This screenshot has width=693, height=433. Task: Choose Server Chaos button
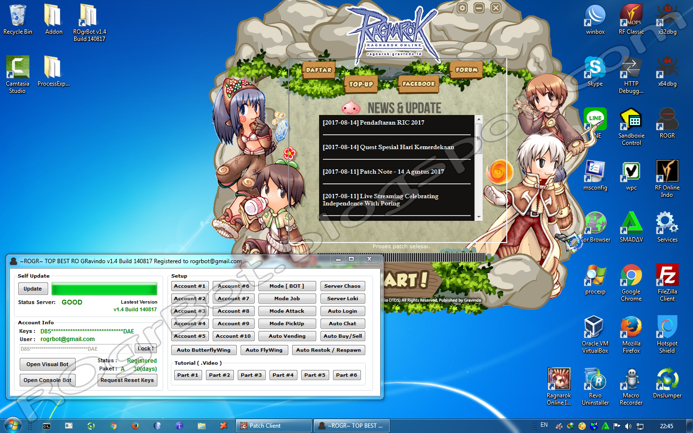click(342, 286)
